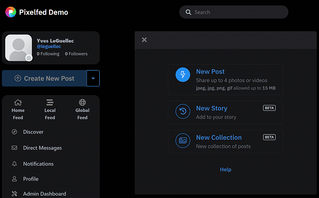Open Profile from the sidebar
This screenshot has width=319, height=198.
point(31,179)
